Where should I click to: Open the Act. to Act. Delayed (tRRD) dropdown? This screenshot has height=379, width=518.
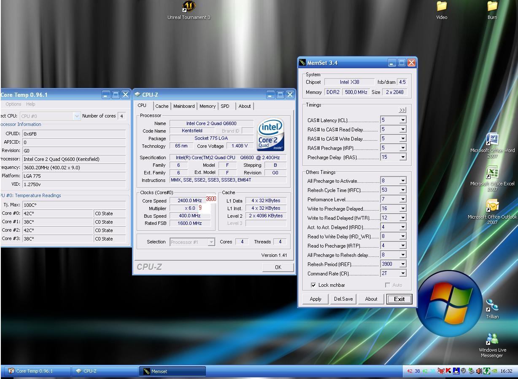click(x=402, y=227)
